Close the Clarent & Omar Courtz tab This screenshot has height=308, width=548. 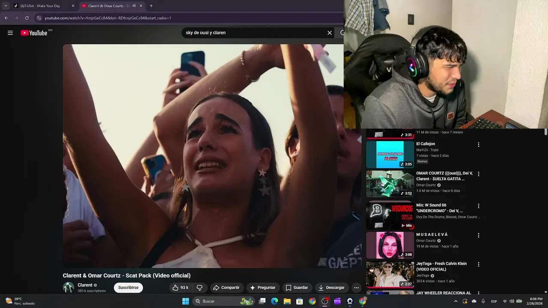pos(141,6)
